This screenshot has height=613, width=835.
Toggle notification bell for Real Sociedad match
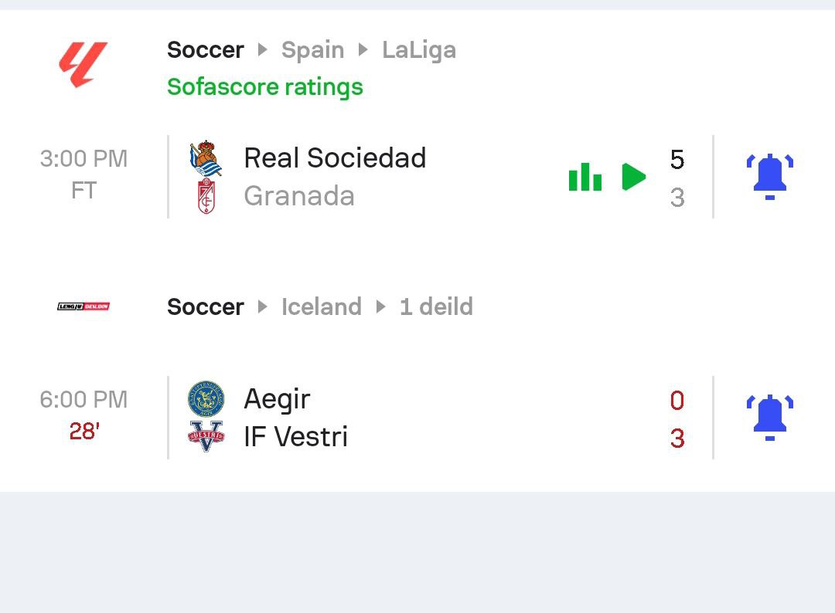pos(769,177)
